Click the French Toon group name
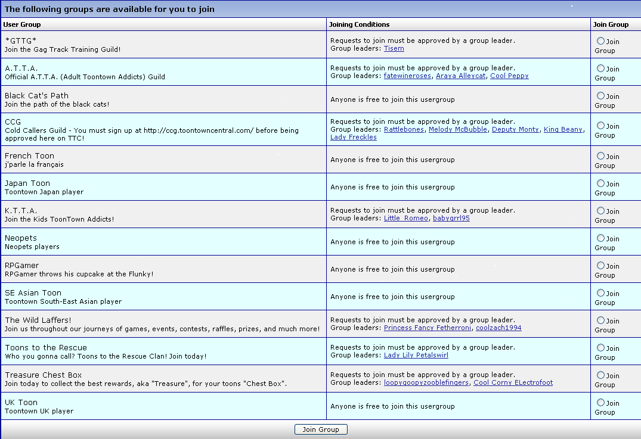The width and height of the screenshot is (641, 439). pos(29,156)
